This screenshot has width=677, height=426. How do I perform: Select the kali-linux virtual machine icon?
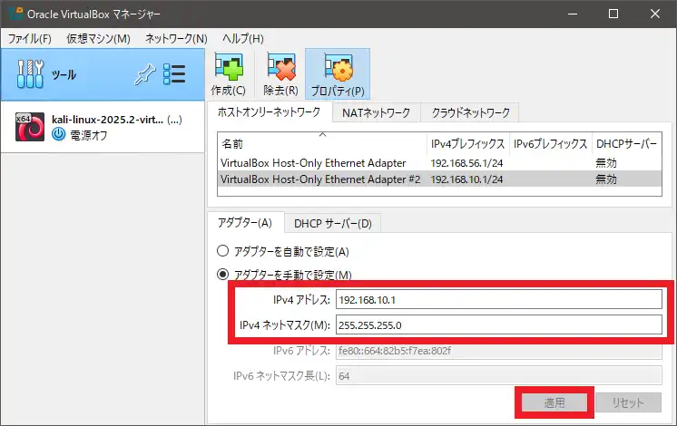point(30,127)
